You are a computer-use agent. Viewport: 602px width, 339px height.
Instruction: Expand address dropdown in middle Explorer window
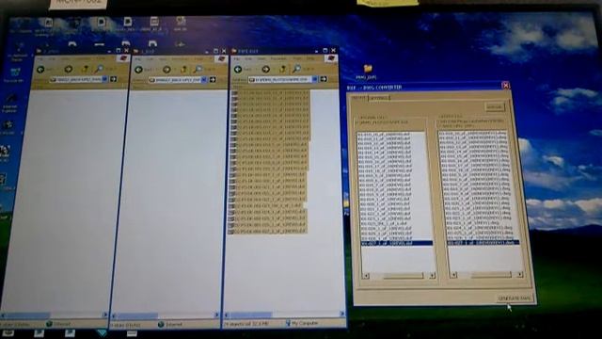204,79
